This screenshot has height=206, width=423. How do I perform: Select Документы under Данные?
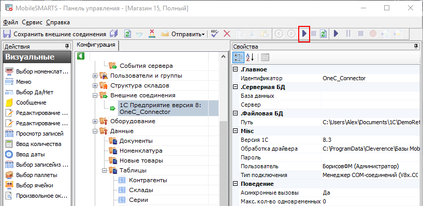point(136,141)
